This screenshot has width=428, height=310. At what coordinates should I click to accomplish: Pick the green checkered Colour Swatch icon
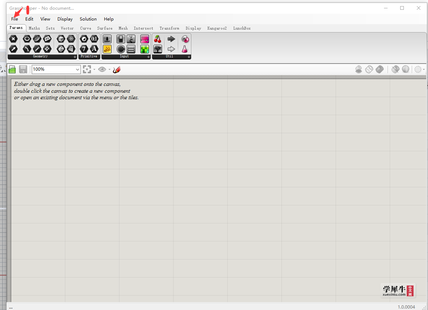point(145,49)
